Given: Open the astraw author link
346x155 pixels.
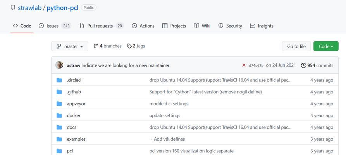Looking at the screenshot, I should pos(74,65).
